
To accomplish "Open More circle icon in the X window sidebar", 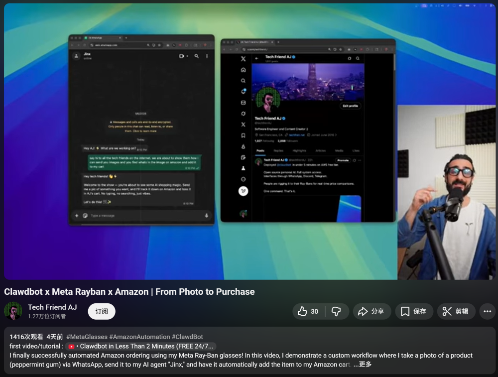I will 244,179.
